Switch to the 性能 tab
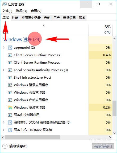 click(15, 18)
